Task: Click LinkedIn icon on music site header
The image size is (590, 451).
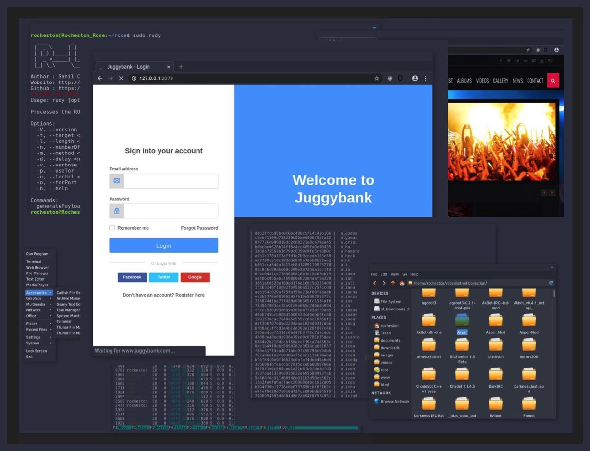Action: (x=526, y=61)
